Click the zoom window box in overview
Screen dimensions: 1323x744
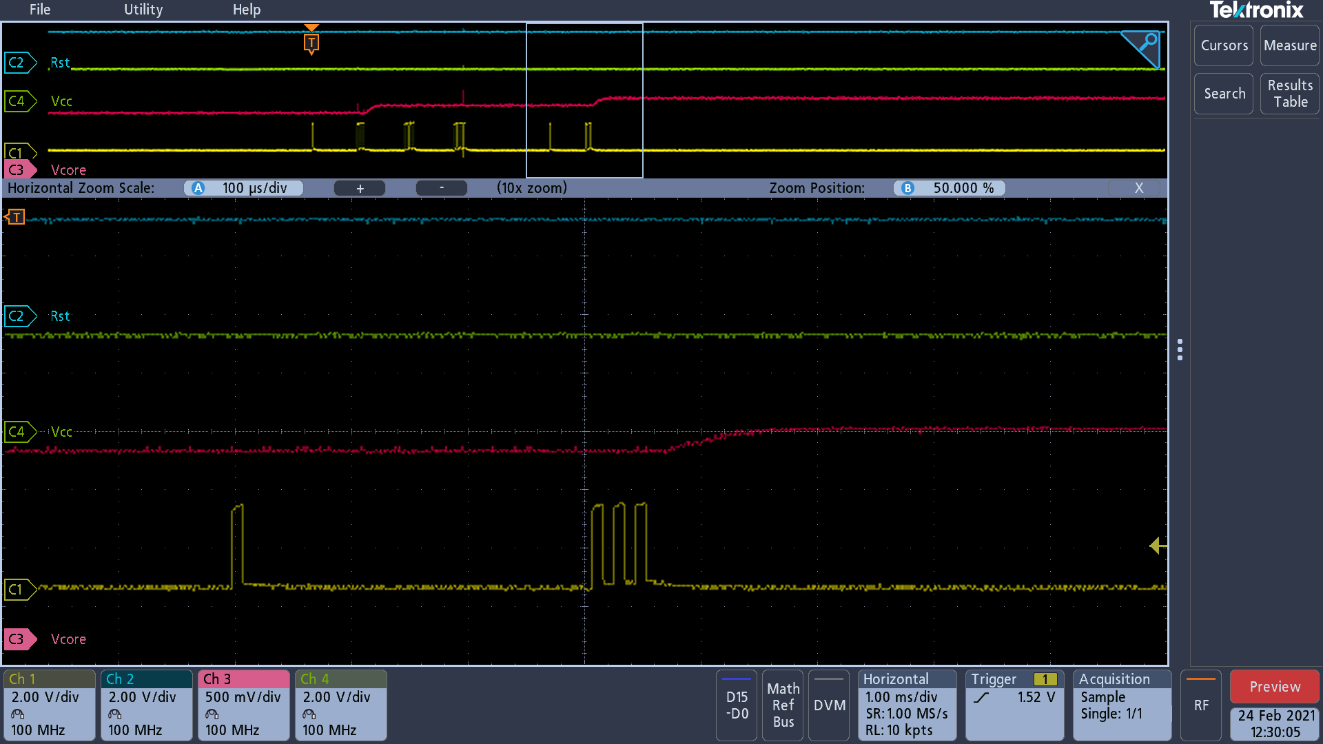coord(584,101)
